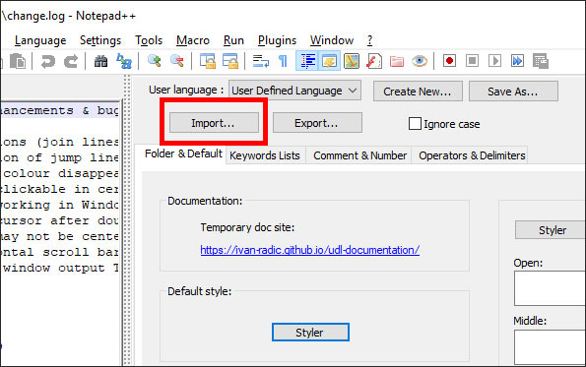586x367 pixels.
Task: Click the Undo arrow icon
Action: click(48, 61)
